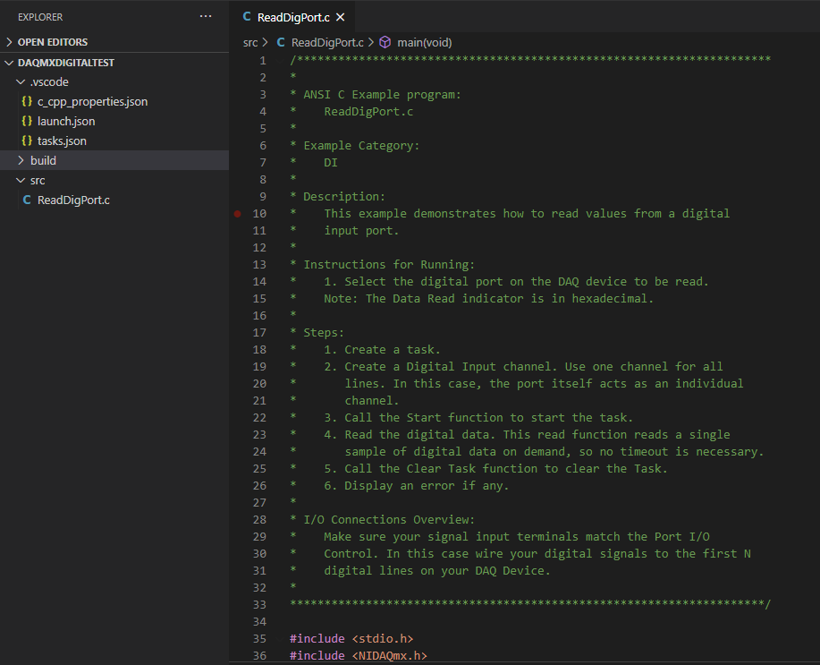Click line number 35 in the gutter
820x665 pixels.
259,639
